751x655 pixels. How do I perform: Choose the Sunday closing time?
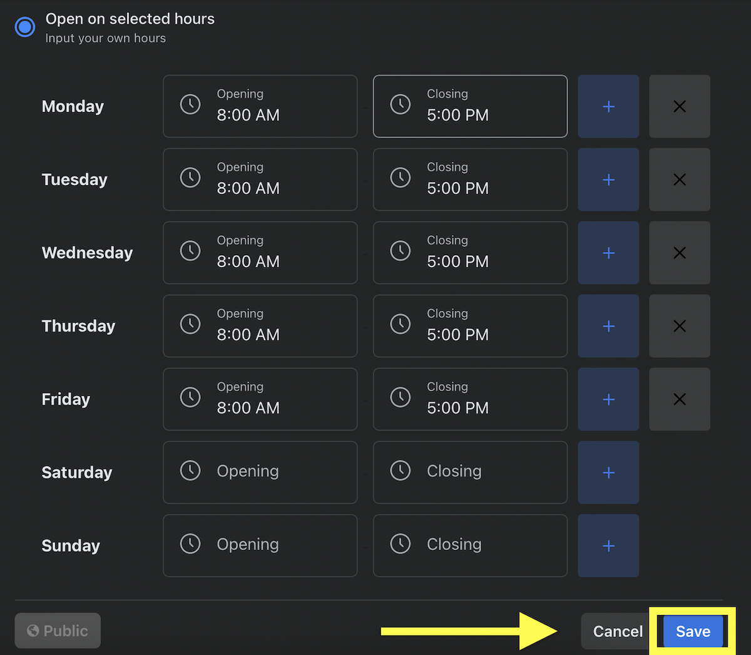coord(470,546)
